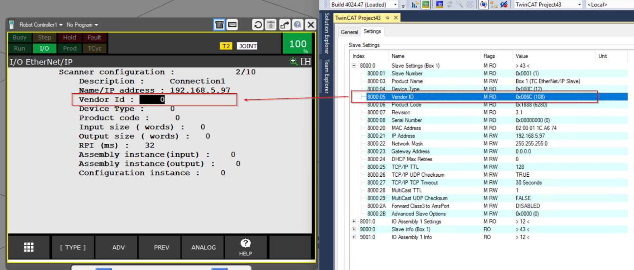Open the Solution Explorer side tab
The height and width of the screenshot is (270, 634).
tap(327, 33)
